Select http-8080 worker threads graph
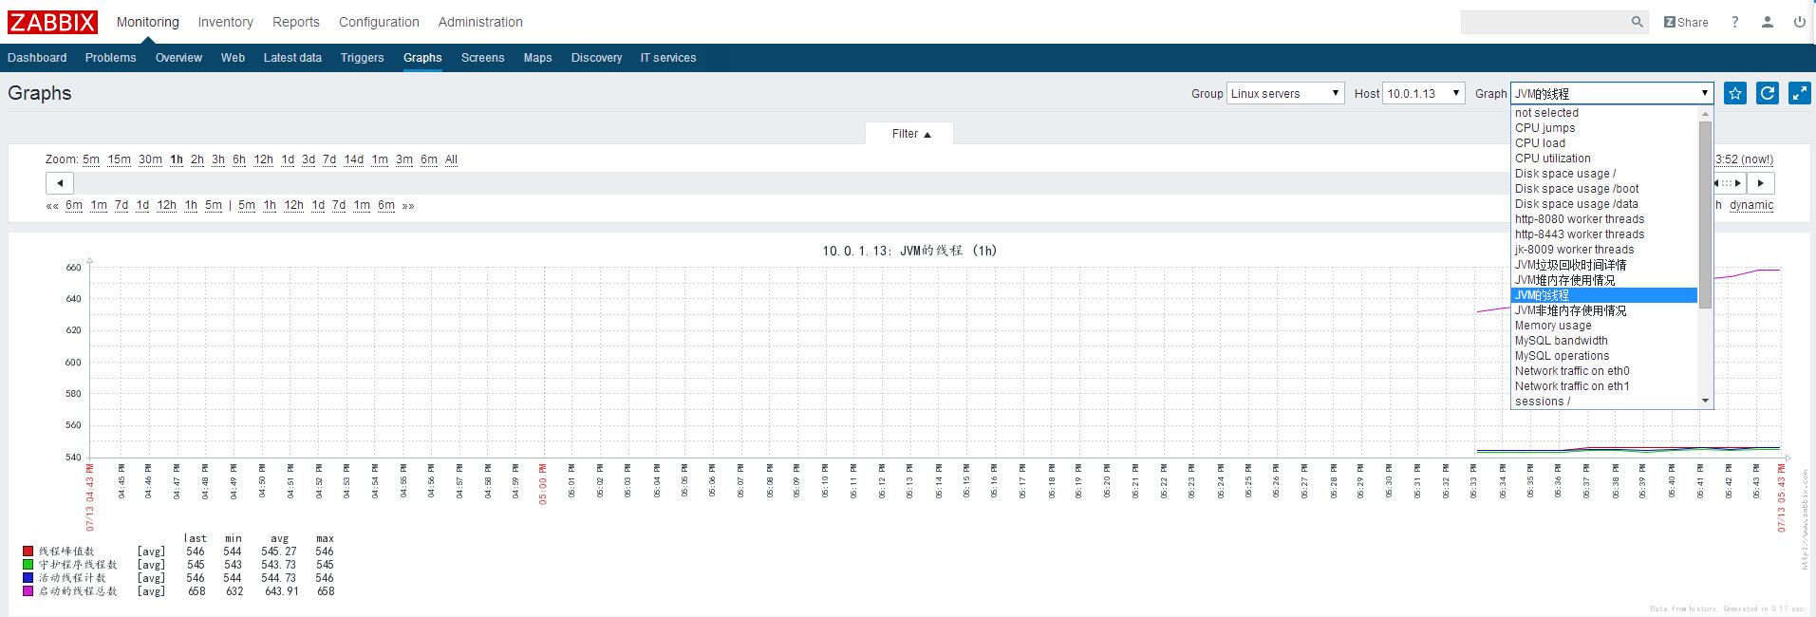The width and height of the screenshot is (1816, 617). pyautogui.click(x=1604, y=219)
